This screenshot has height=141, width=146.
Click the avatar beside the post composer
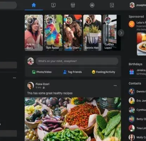[x=31, y=61]
